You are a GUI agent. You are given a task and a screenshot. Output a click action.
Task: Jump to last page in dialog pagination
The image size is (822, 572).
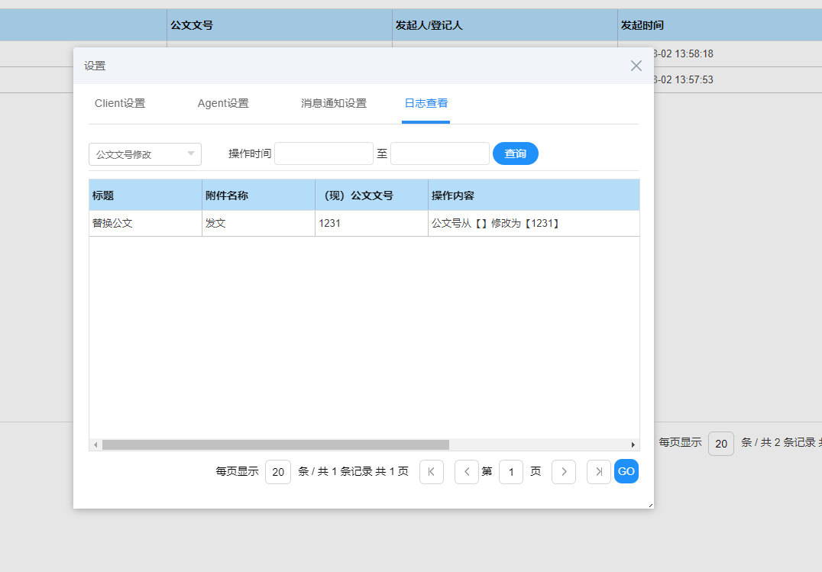click(598, 472)
